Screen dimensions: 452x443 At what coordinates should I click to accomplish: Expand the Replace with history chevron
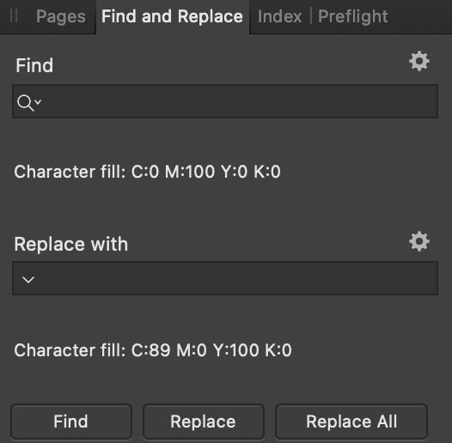click(x=28, y=279)
